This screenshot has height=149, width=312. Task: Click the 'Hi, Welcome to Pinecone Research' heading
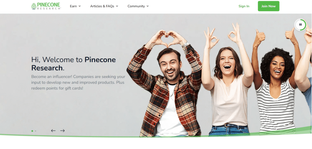pyautogui.click(x=73, y=64)
